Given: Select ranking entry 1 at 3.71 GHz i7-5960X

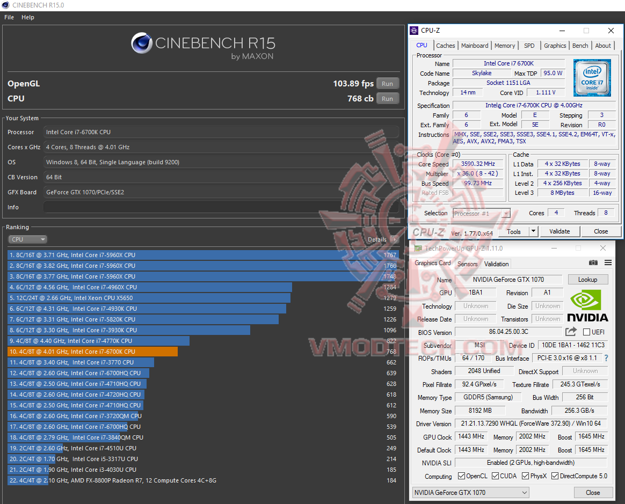Looking at the screenshot, I should click(x=202, y=255).
